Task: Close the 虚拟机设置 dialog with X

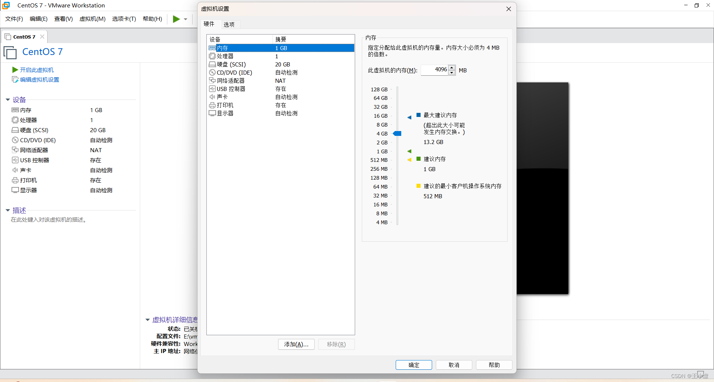Action: click(x=509, y=9)
